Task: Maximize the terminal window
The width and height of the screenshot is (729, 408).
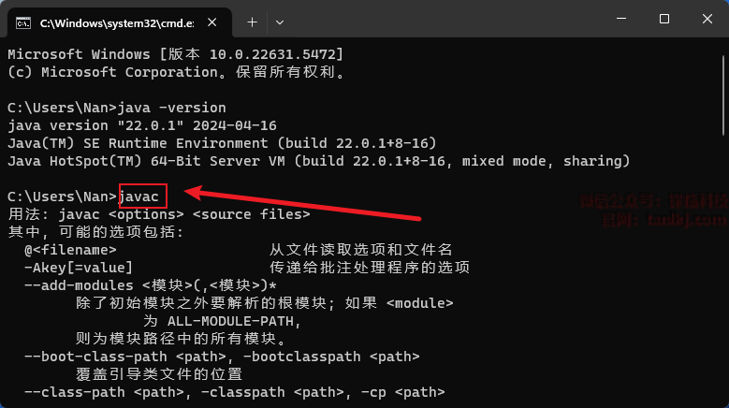Action: click(663, 19)
